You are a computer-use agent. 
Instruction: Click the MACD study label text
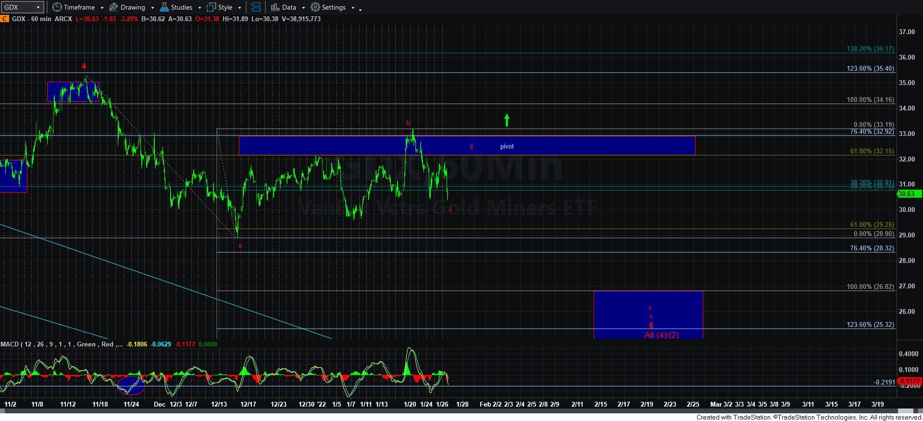point(62,344)
